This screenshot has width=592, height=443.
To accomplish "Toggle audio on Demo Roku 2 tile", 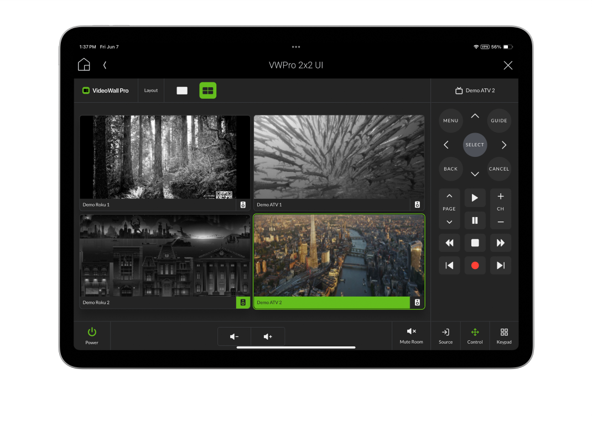I will (243, 302).
